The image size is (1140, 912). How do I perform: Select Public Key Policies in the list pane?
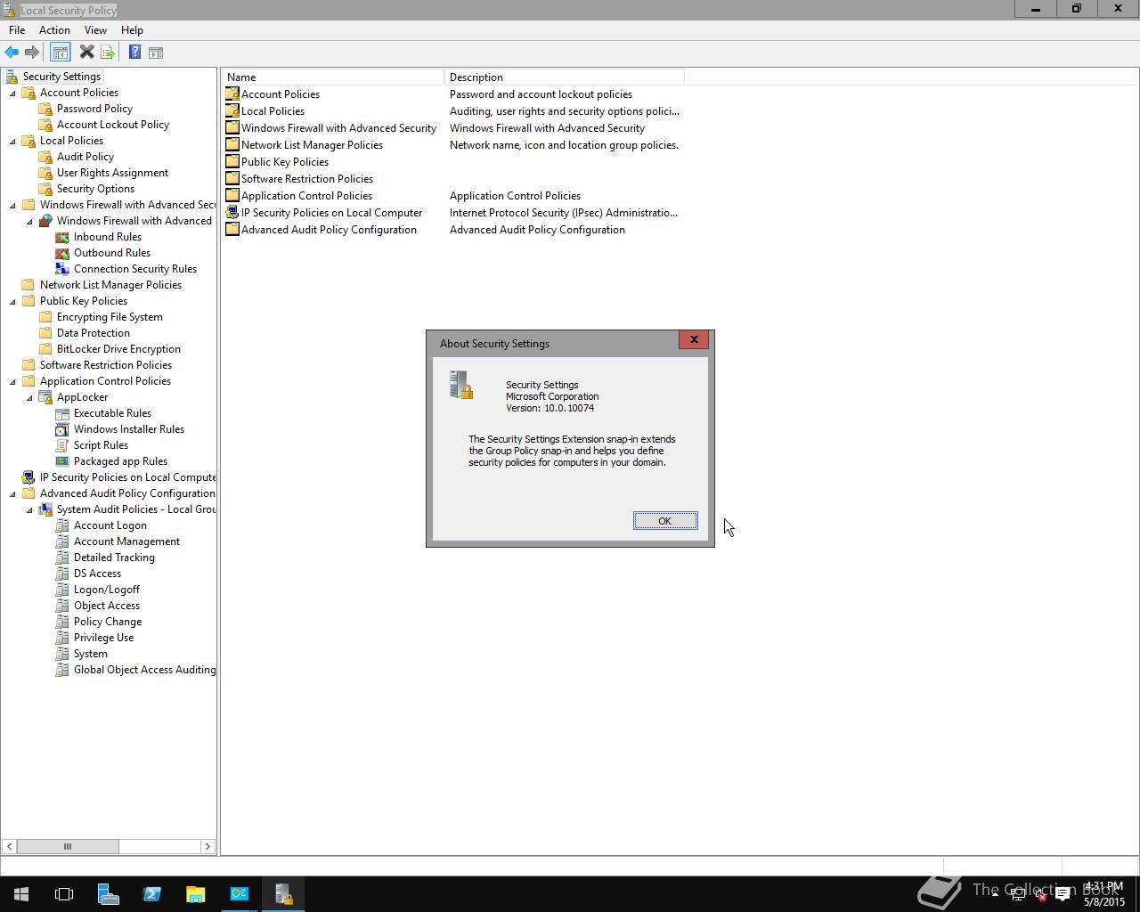(x=285, y=162)
